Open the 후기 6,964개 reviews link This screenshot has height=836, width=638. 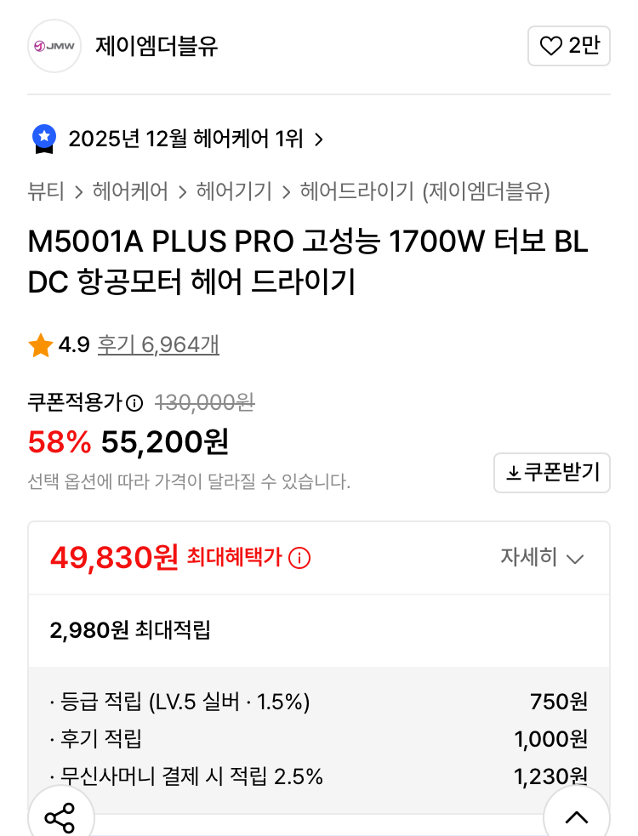(x=158, y=344)
